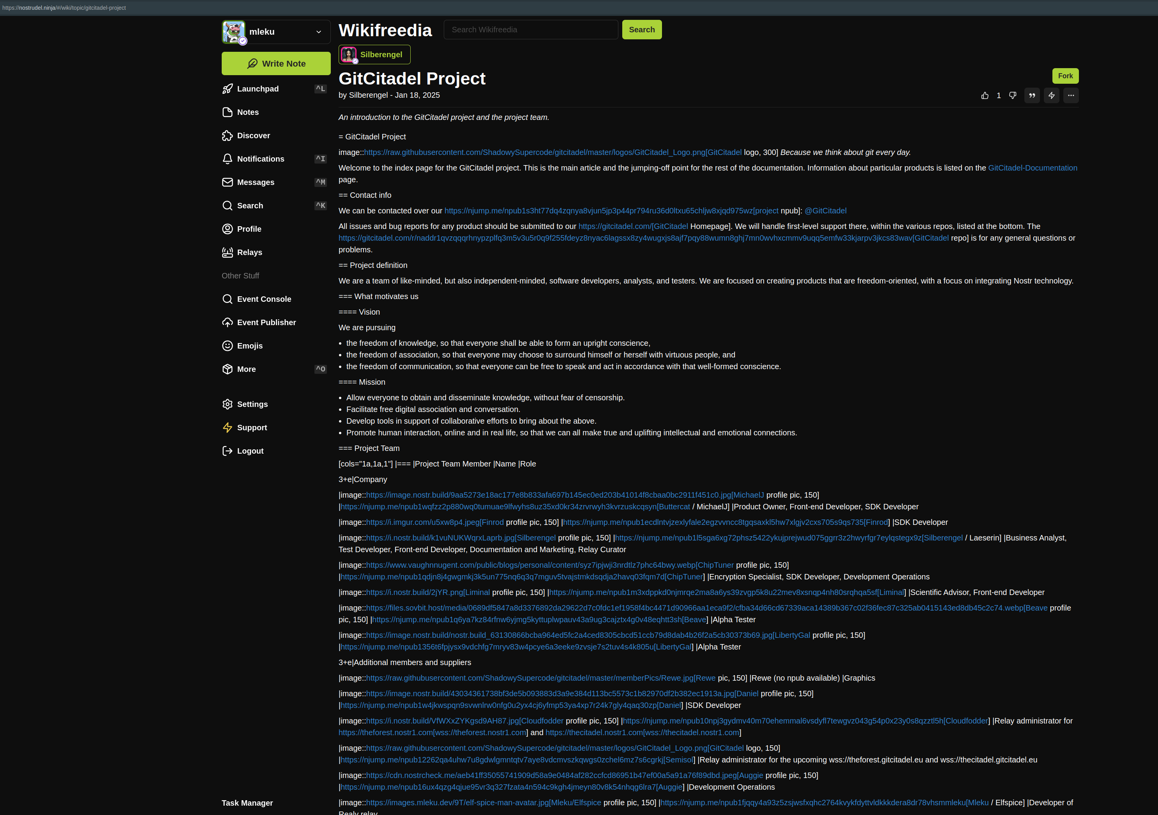Dislike the article with thumbs down

(1013, 95)
